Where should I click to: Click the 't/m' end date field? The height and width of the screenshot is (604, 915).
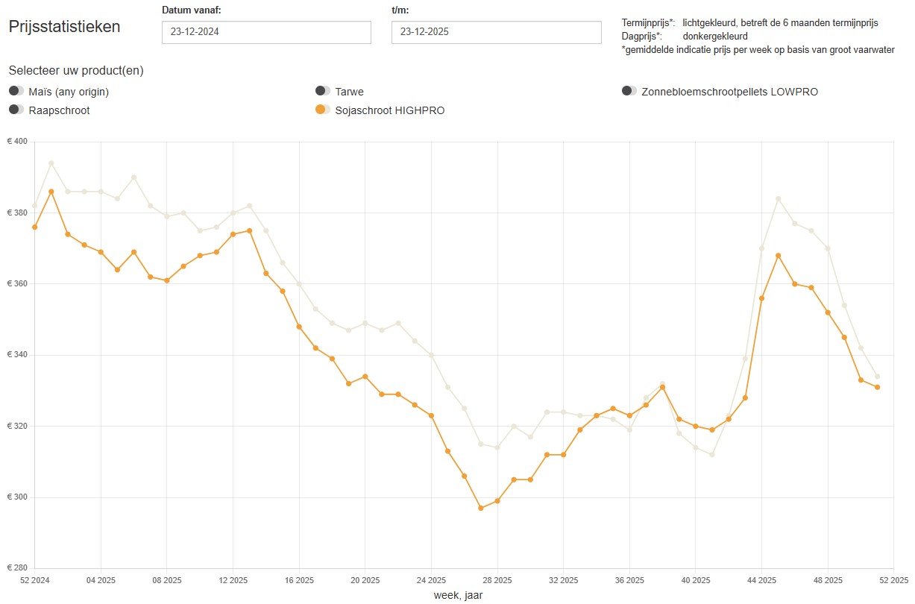coord(496,33)
